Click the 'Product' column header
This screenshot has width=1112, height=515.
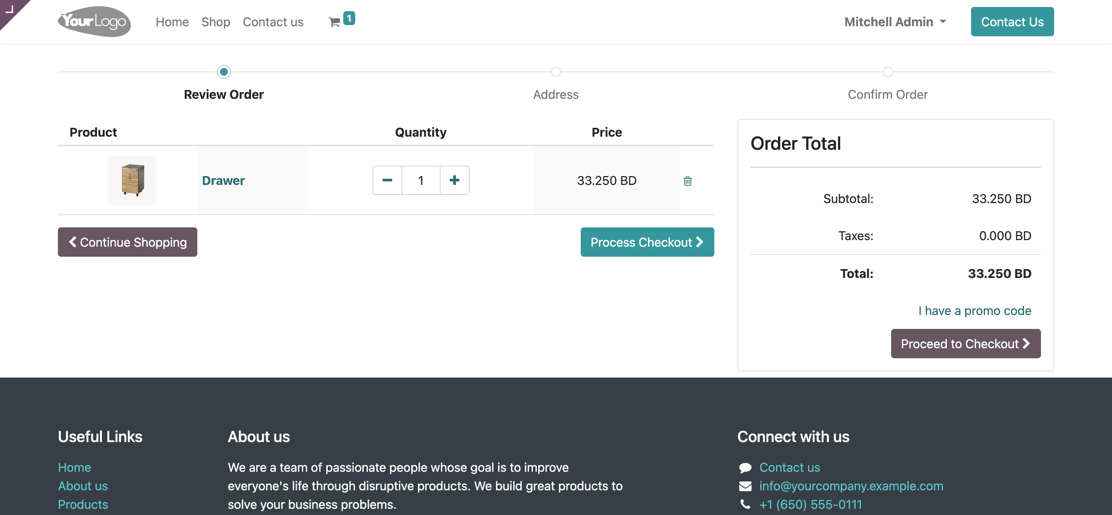(93, 132)
